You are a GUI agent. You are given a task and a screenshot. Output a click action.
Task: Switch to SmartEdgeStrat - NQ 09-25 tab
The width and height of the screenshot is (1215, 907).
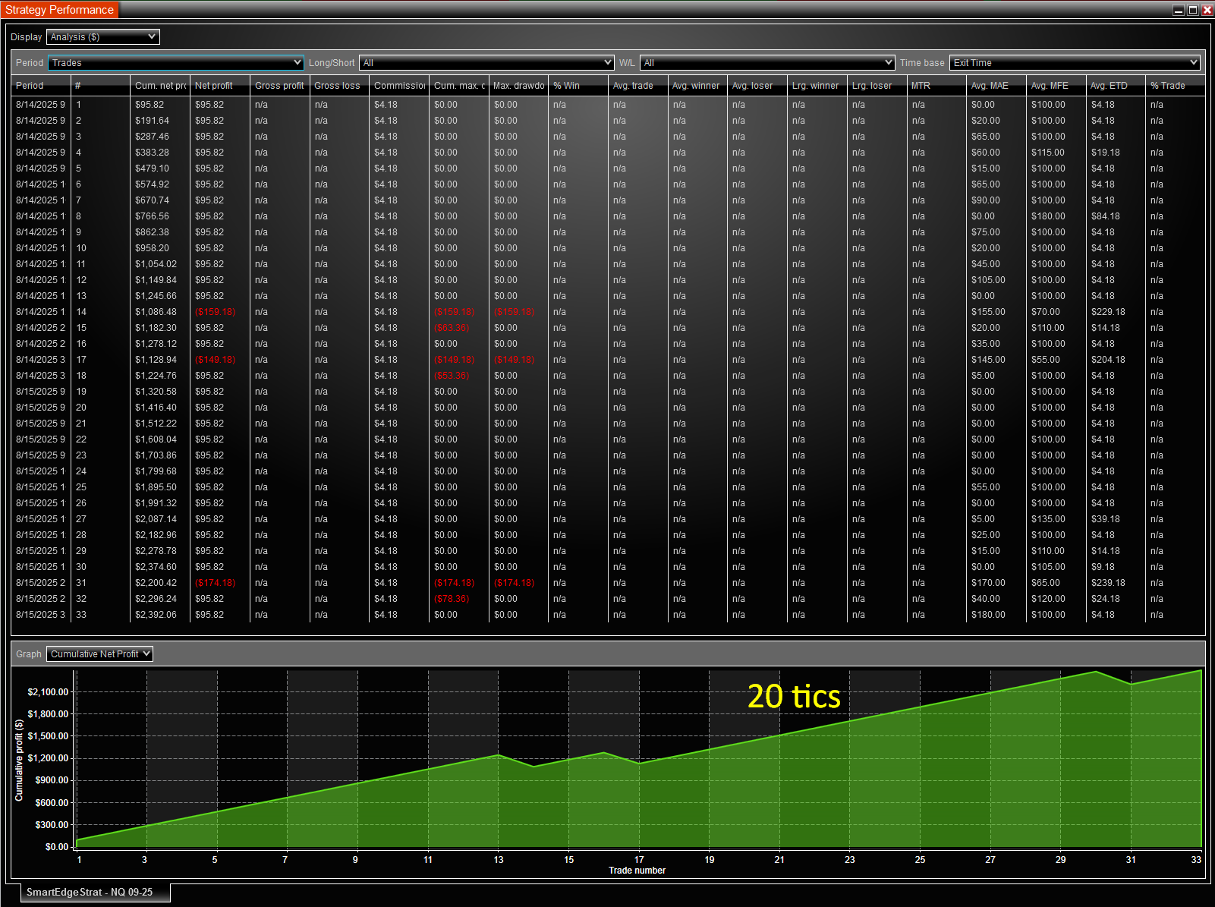90,893
